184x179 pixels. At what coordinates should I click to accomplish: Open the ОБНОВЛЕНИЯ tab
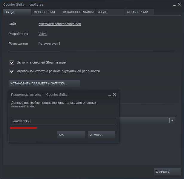point(46,12)
